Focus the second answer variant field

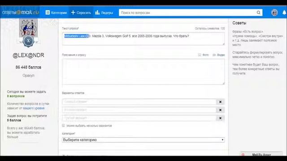point(139,110)
